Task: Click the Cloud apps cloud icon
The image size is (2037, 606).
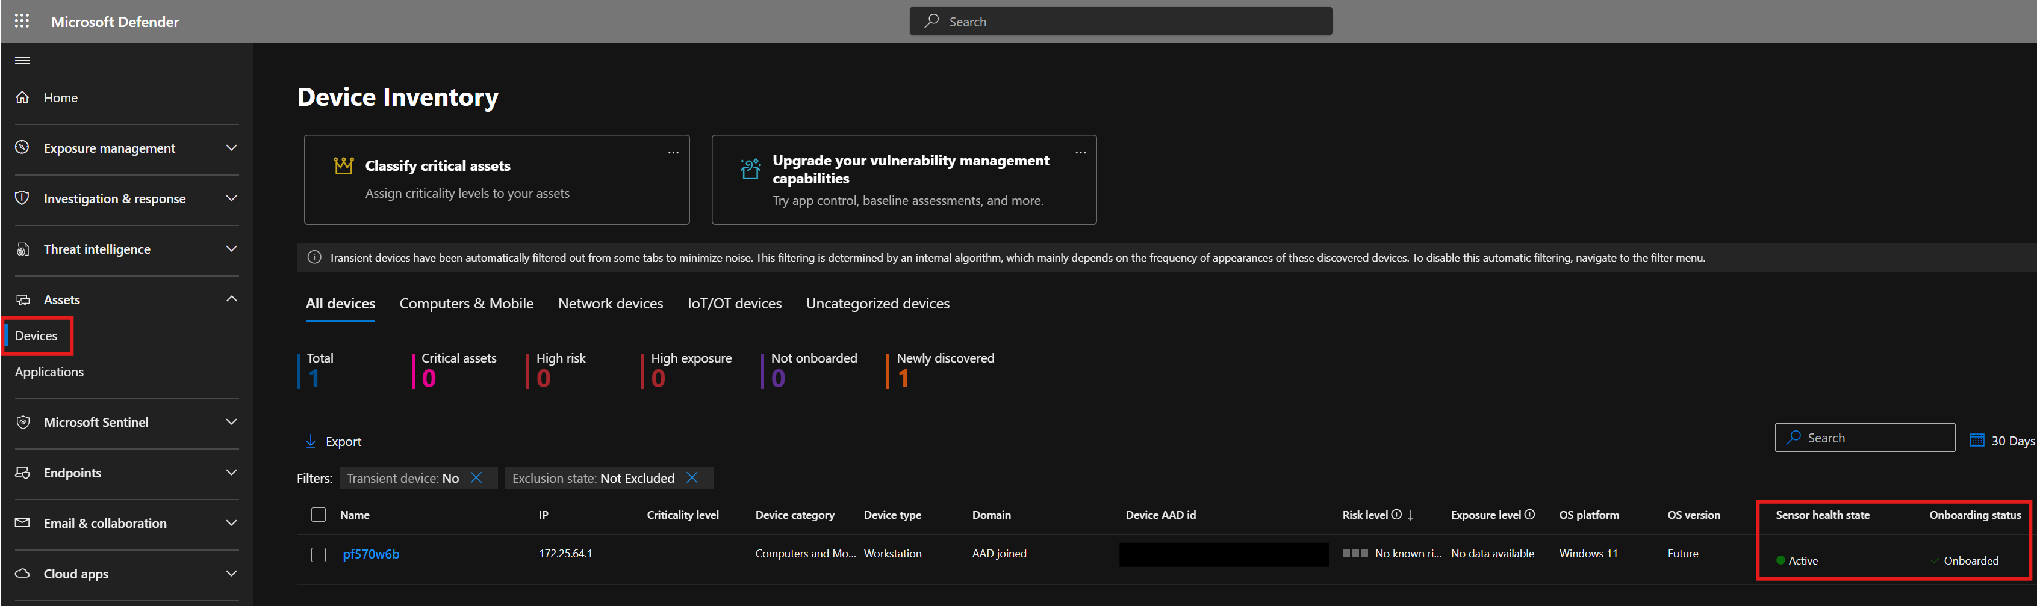Action: tap(23, 573)
